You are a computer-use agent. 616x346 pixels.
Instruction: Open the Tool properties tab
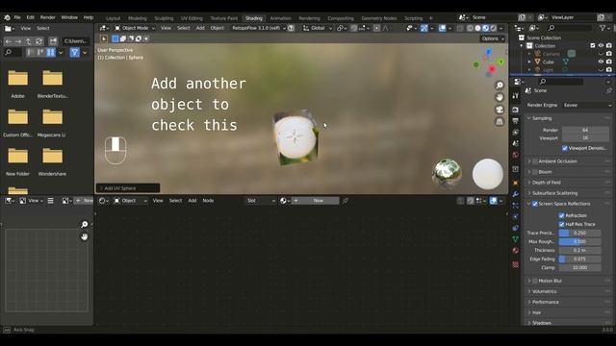click(x=516, y=96)
